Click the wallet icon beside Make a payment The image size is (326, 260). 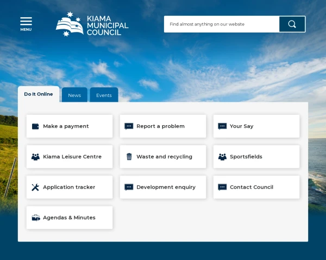click(35, 126)
